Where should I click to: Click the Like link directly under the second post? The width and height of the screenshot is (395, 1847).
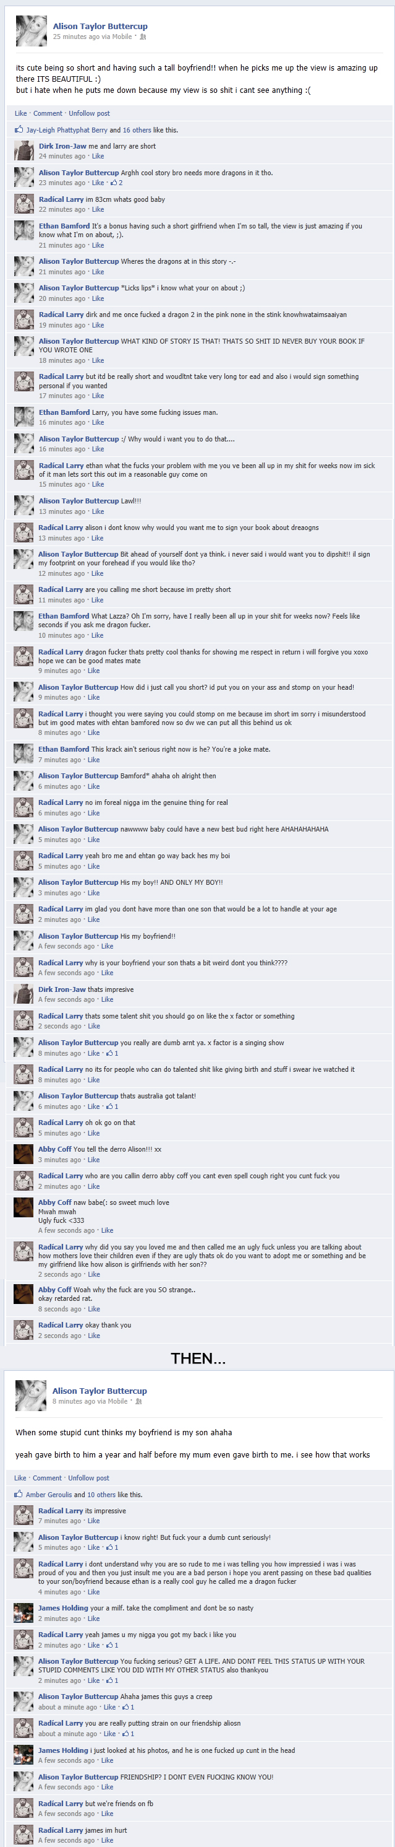pyautogui.click(x=21, y=1478)
